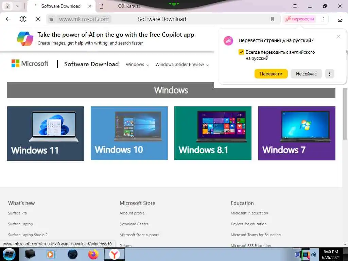Screen dimensions: 348x261
Task: Open more options in the translate popup
Action: pyautogui.click(x=330, y=74)
